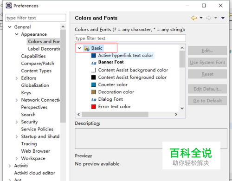The height and width of the screenshot is (181, 232).
Task: Expand the Security preferences node
Action: click(x=17, y=122)
